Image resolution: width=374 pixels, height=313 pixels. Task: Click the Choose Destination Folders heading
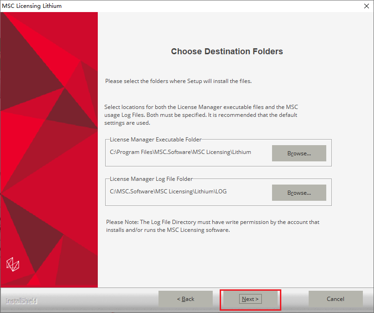click(227, 51)
